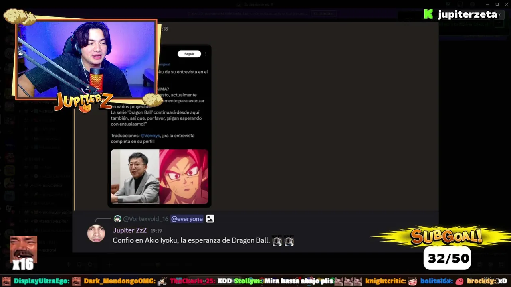Click the image attachment icon beside @everyone
The image size is (511, 287).
pos(210,219)
